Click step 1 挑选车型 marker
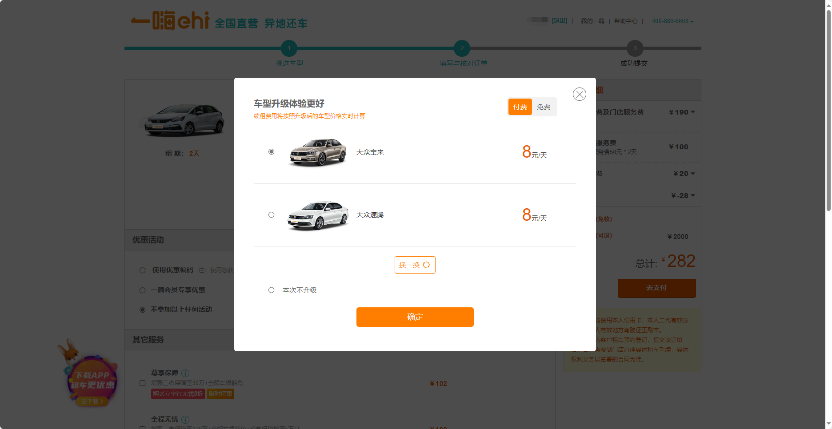Screen dimensions: 832x429 pyautogui.click(x=289, y=48)
